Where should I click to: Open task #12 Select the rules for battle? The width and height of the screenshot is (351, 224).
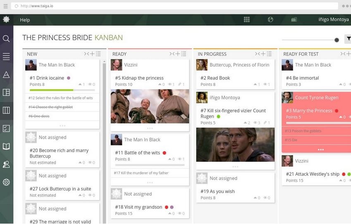click(x=61, y=98)
